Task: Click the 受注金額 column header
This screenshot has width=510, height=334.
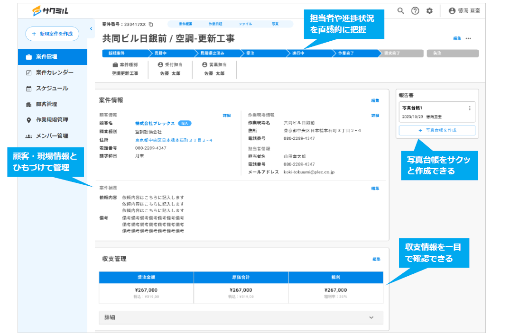Action: pyautogui.click(x=147, y=278)
